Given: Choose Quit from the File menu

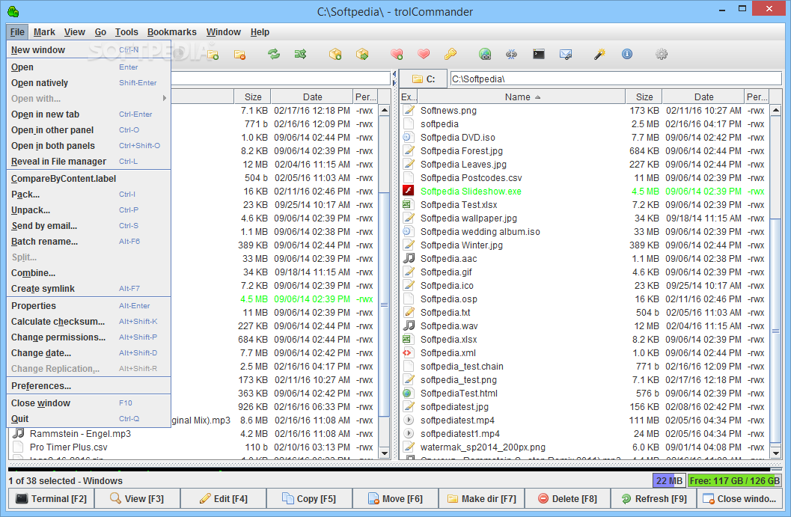Looking at the screenshot, I should pos(89,419).
